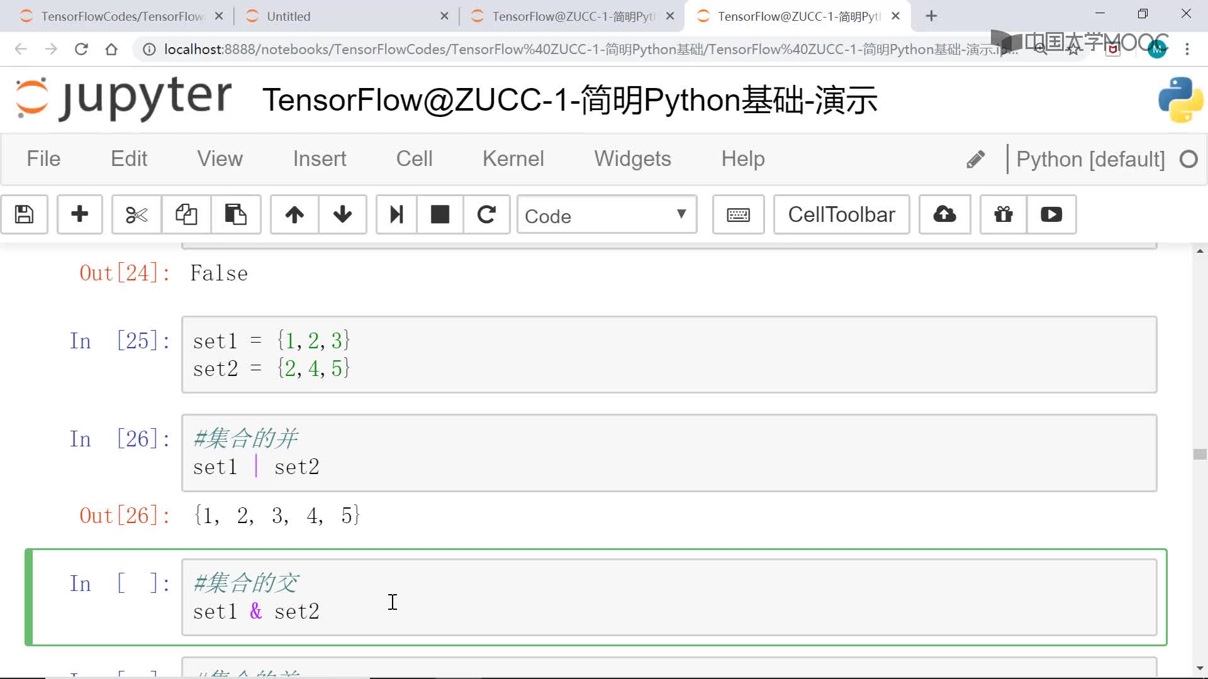Screen dimensions: 1208x679
Task: Open the Kernel menu
Action: coord(513,158)
